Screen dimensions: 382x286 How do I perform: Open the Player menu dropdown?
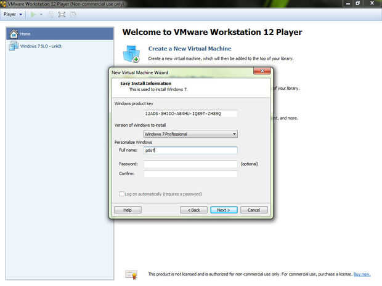tap(13, 14)
